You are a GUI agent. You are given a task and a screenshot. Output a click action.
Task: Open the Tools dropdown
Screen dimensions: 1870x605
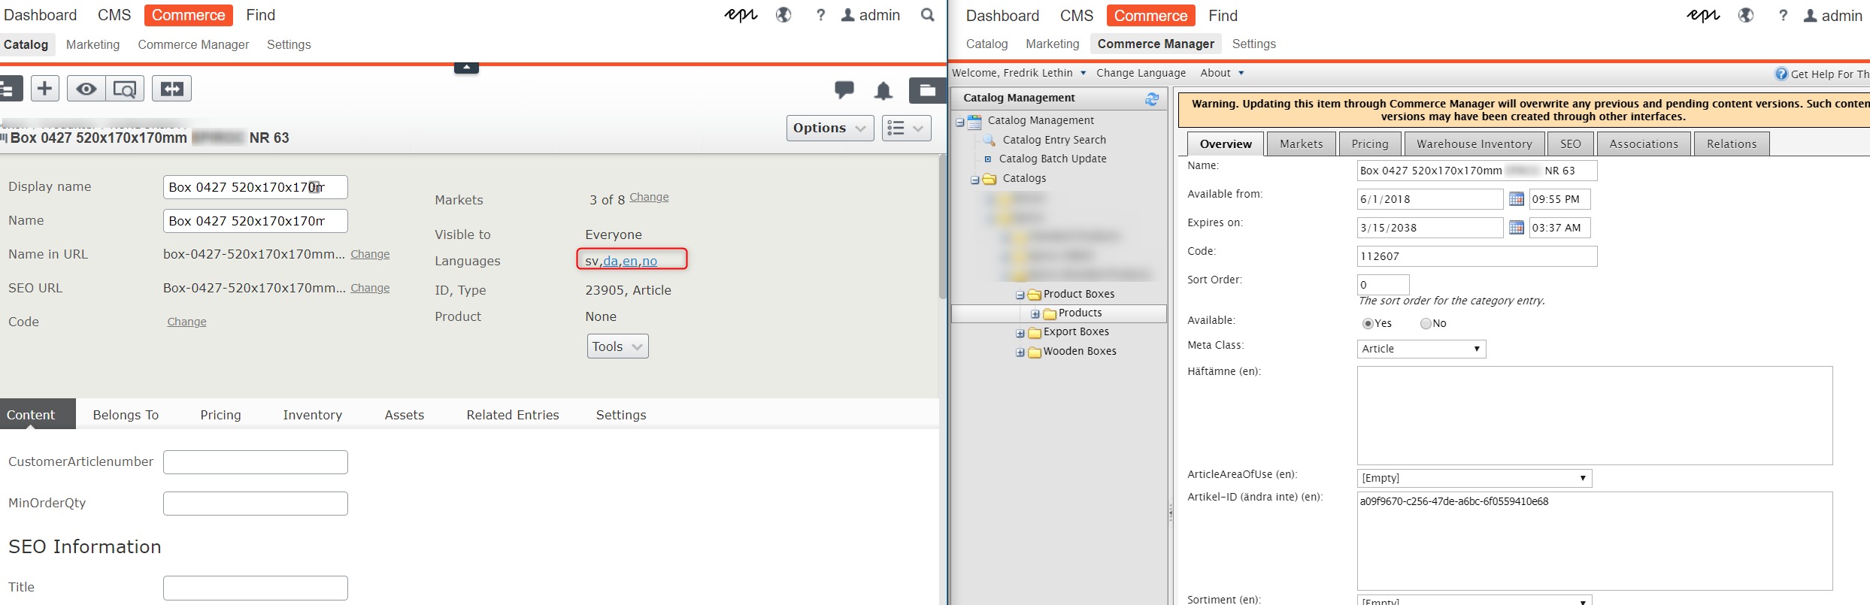tap(617, 346)
